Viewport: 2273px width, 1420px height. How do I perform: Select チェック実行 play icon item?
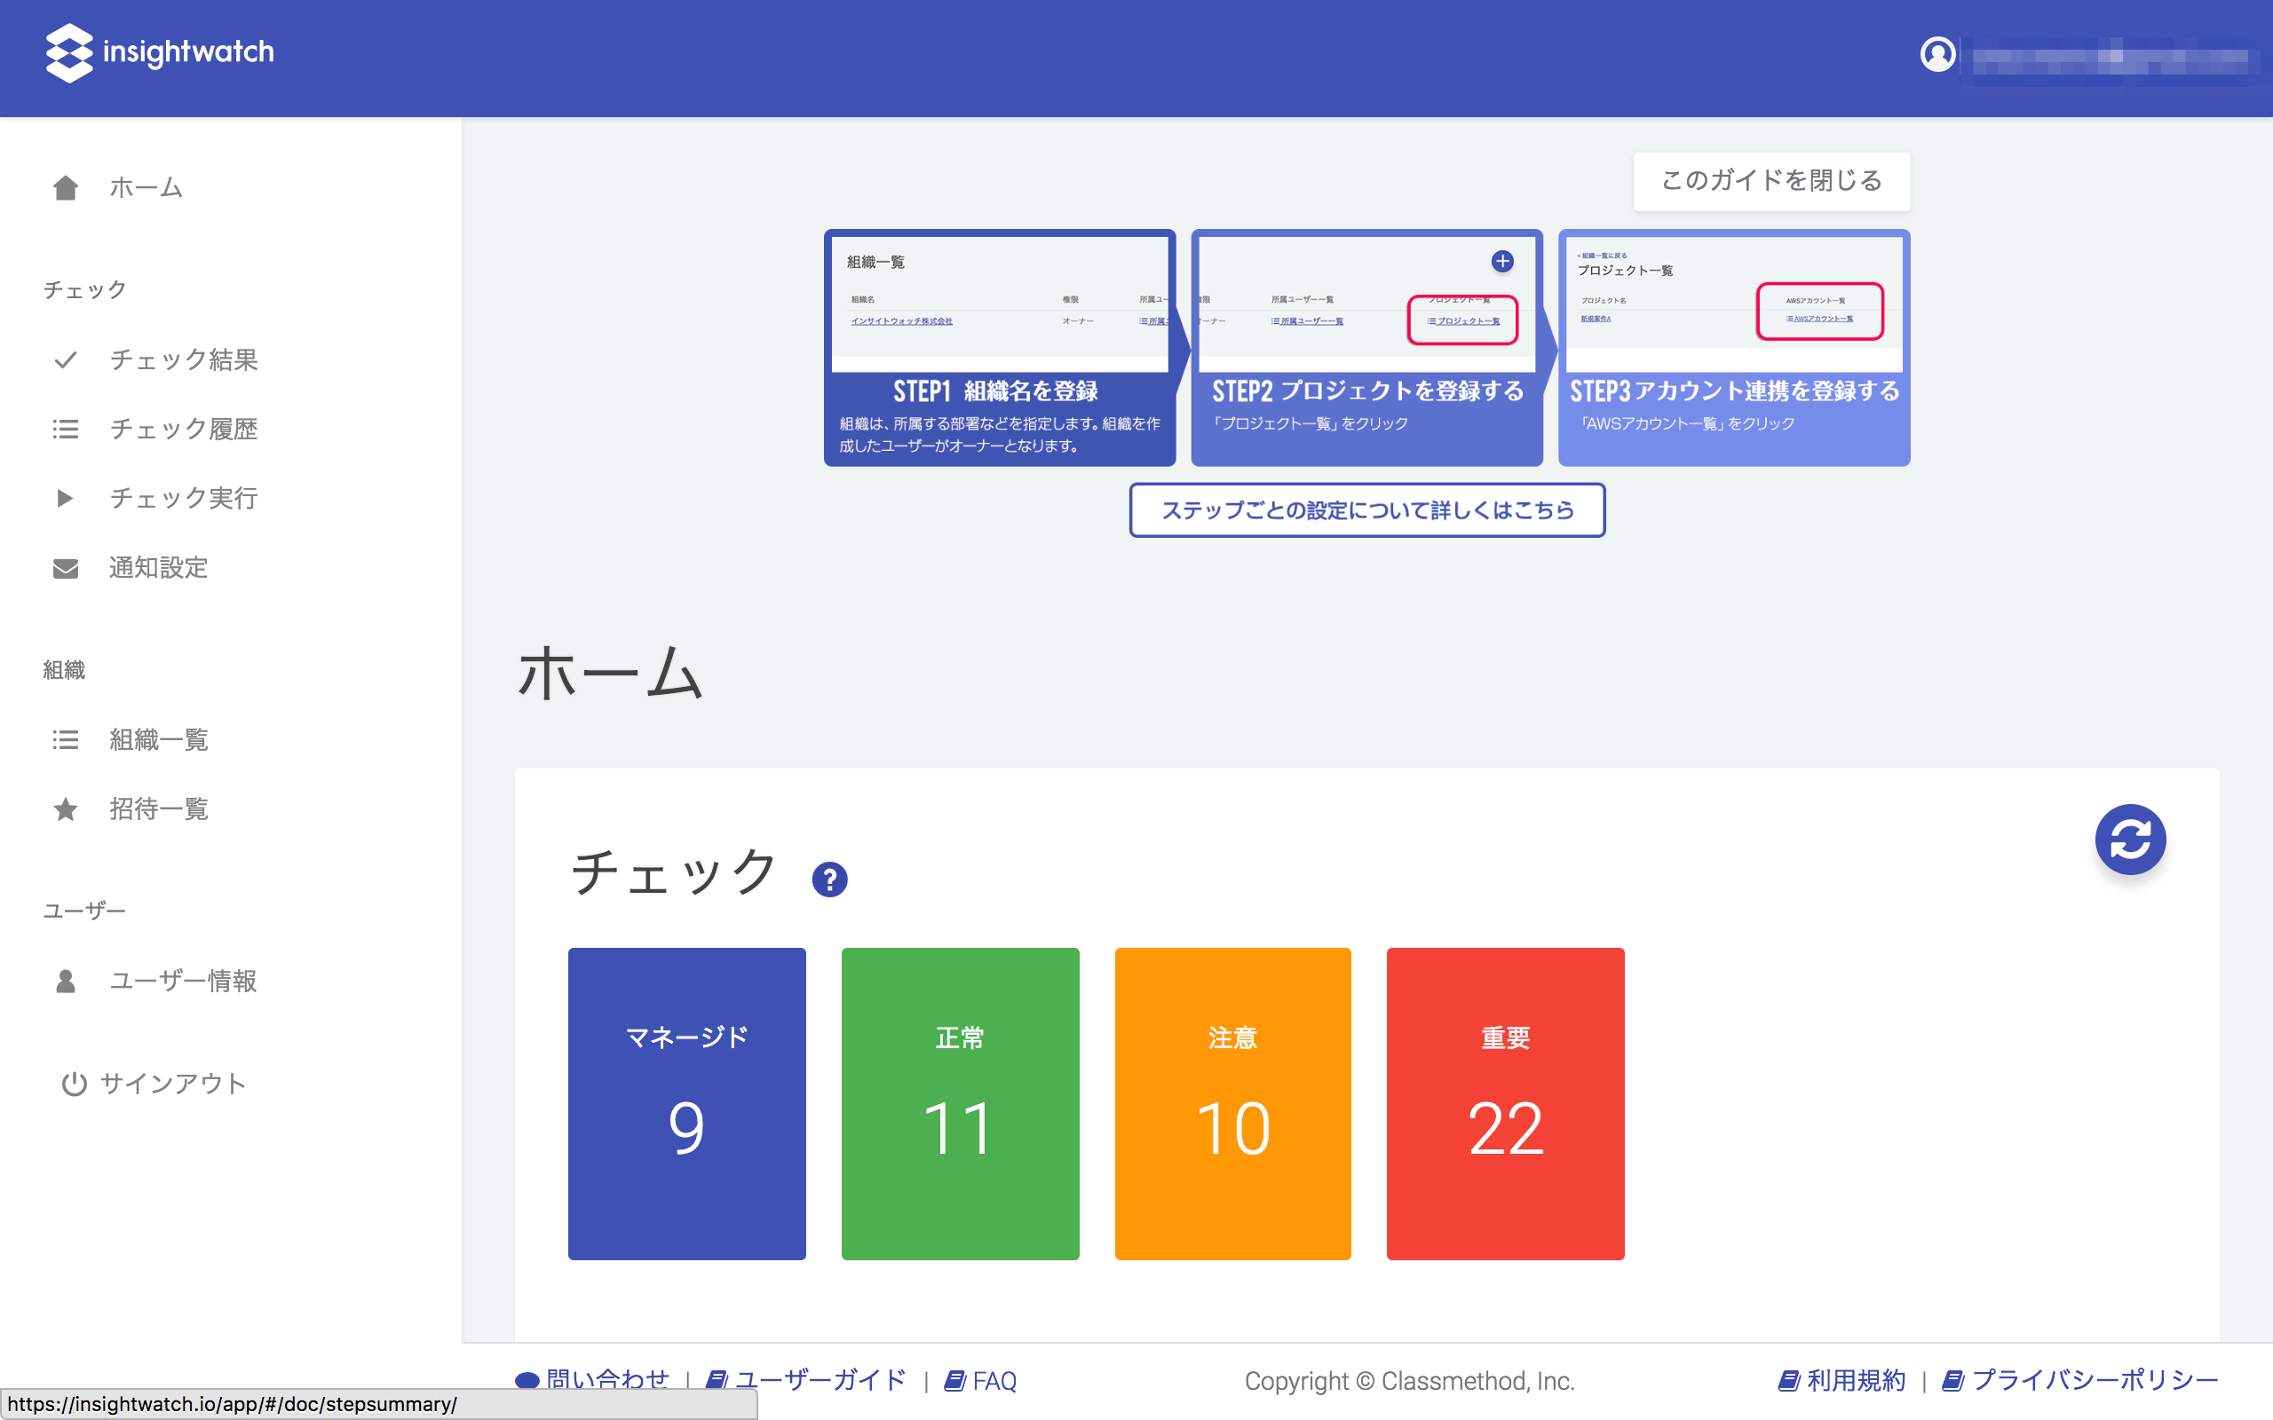point(65,498)
